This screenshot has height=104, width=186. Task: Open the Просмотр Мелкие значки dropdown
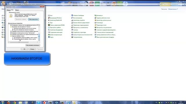click(x=173, y=9)
